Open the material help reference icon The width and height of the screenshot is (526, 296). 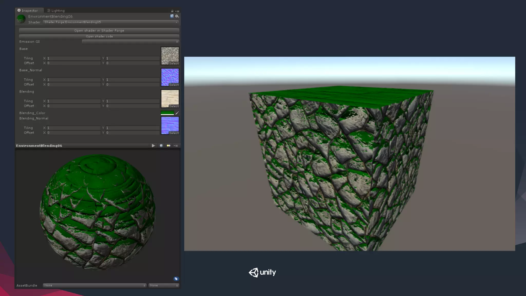pos(172,16)
